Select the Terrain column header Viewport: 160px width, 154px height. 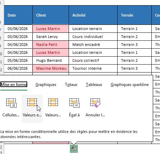point(134,15)
